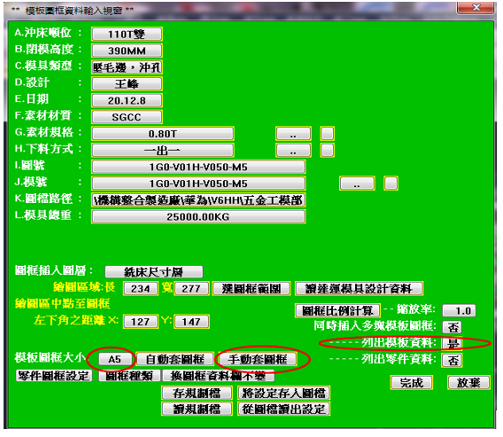The height and width of the screenshot is (437, 503).
Task: Toggle the small square box beside 下料方式
Action: pos(327,151)
